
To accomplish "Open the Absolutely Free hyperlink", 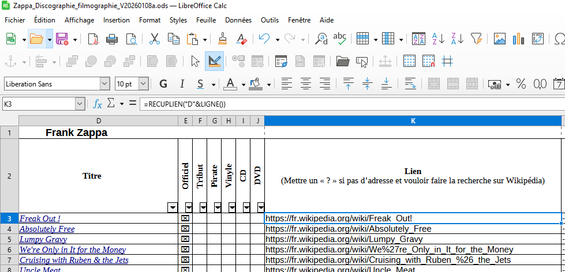I will pyautogui.click(x=47, y=229).
